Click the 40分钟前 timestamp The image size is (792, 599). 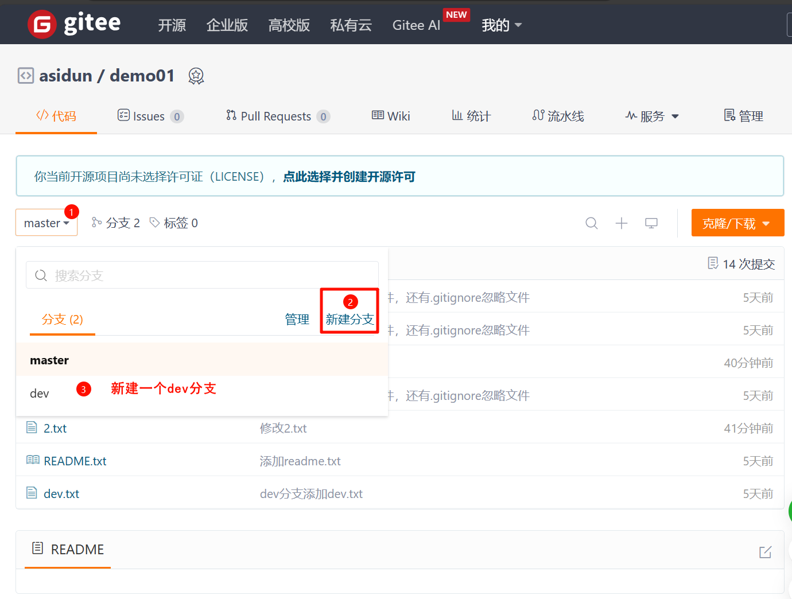point(748,363)
